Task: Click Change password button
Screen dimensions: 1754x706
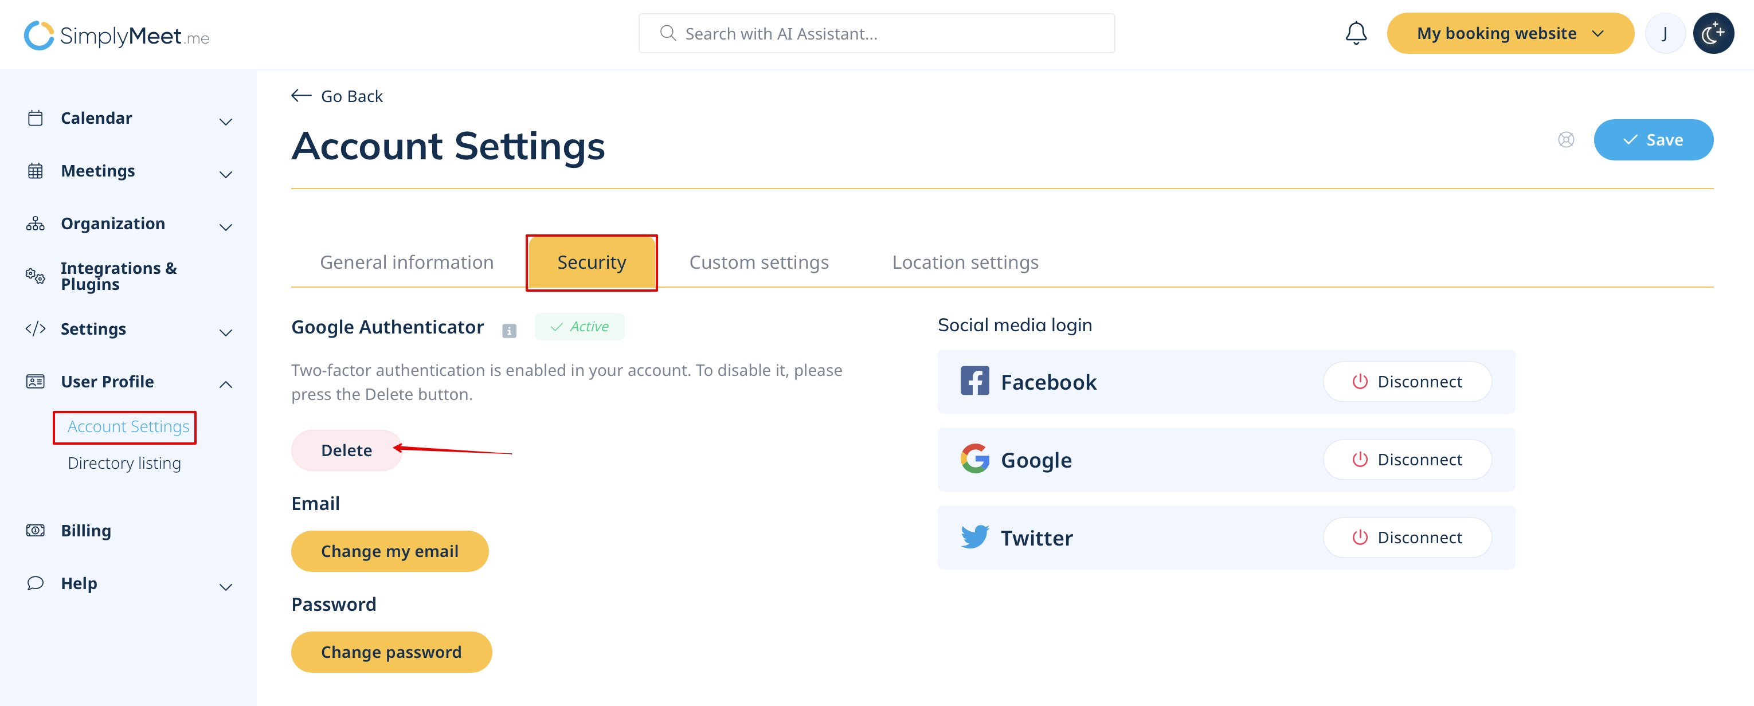Action: [391, 652]
